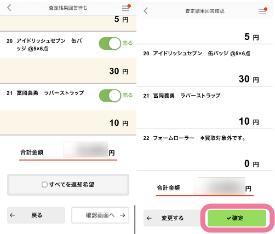Screen dimensions: 275x234
Task: Click left arrow icon inside 戻る button
Action: [13, 215]
